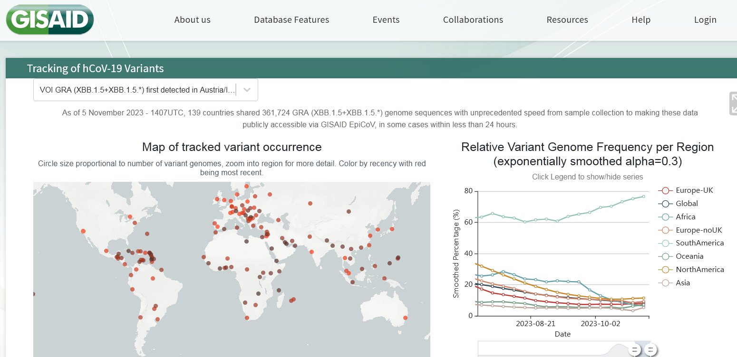Toggle Europe-noUK legend series
The width and height of the screenshot is (737, 357).
(x=698, y=230)
